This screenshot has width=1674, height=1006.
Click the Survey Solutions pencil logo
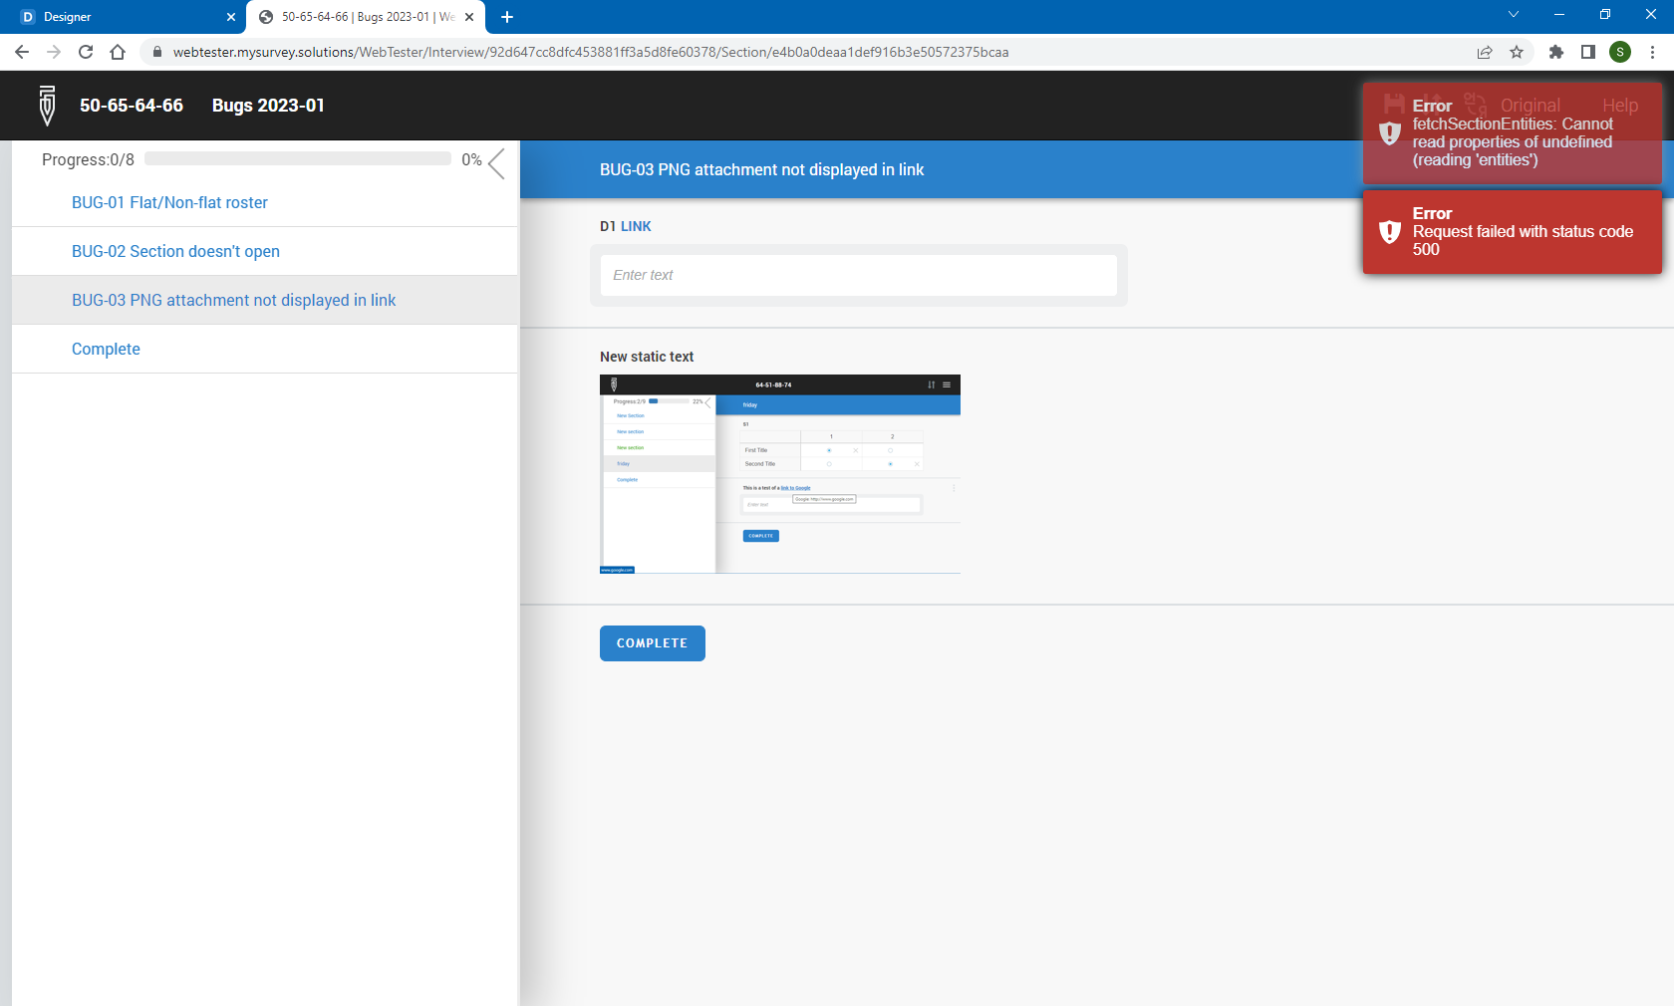tap(46, 105)
